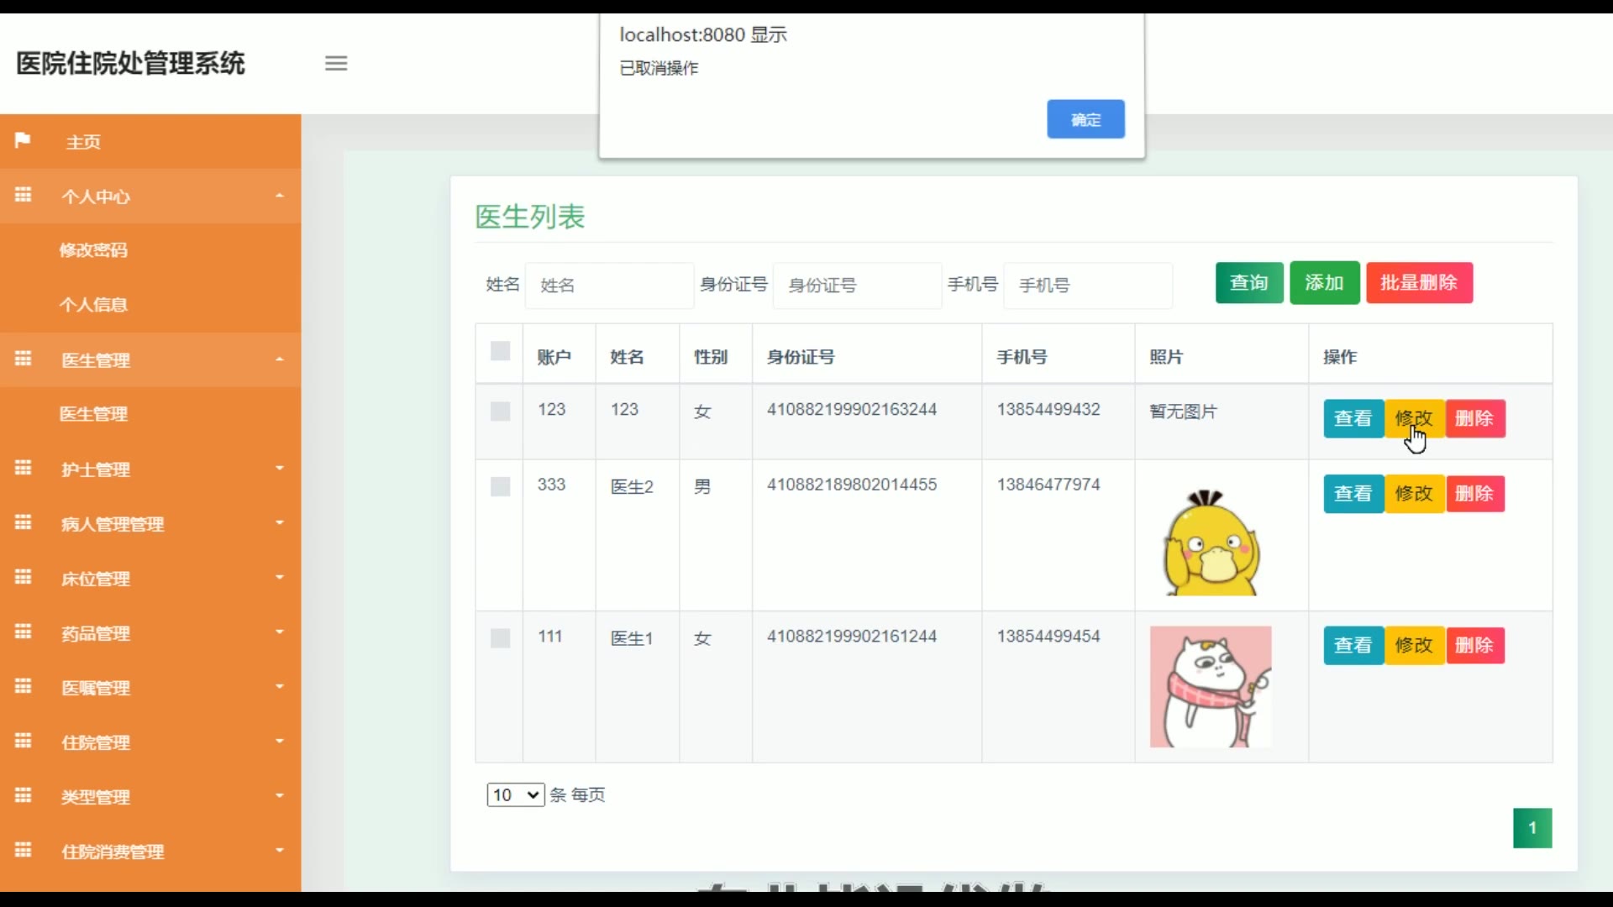Click grid icon next to 医嘱管理
This screenshot has width=1613, height=907.
[x=24, y=687]
